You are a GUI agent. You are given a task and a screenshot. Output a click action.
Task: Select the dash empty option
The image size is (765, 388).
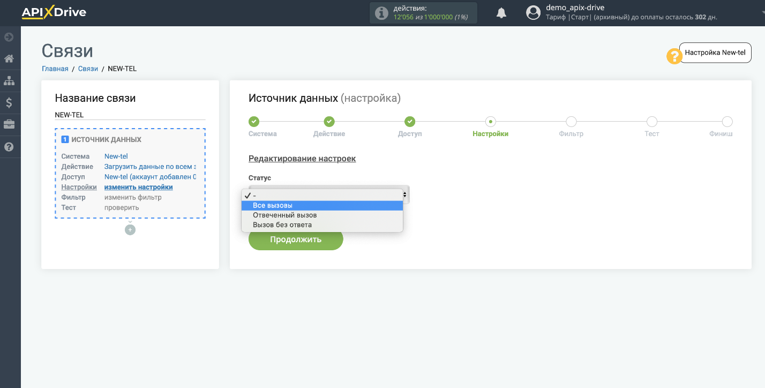(322, 196)
